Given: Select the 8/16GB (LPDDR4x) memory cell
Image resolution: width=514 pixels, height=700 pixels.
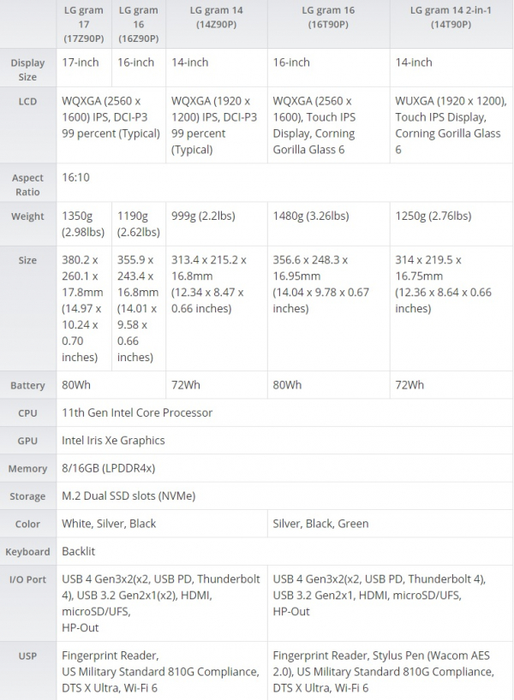Looking at the screenshot, I should click(x=284, y=468).
